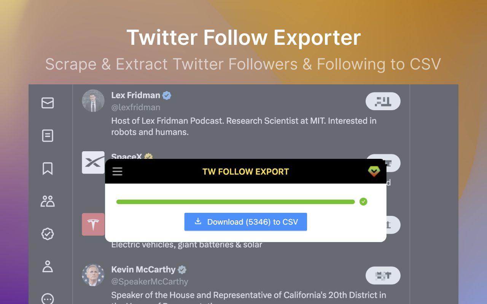Click the More options ellipsis icon in sidebar
The image size is (487, 304).
(x=47, y=299)
